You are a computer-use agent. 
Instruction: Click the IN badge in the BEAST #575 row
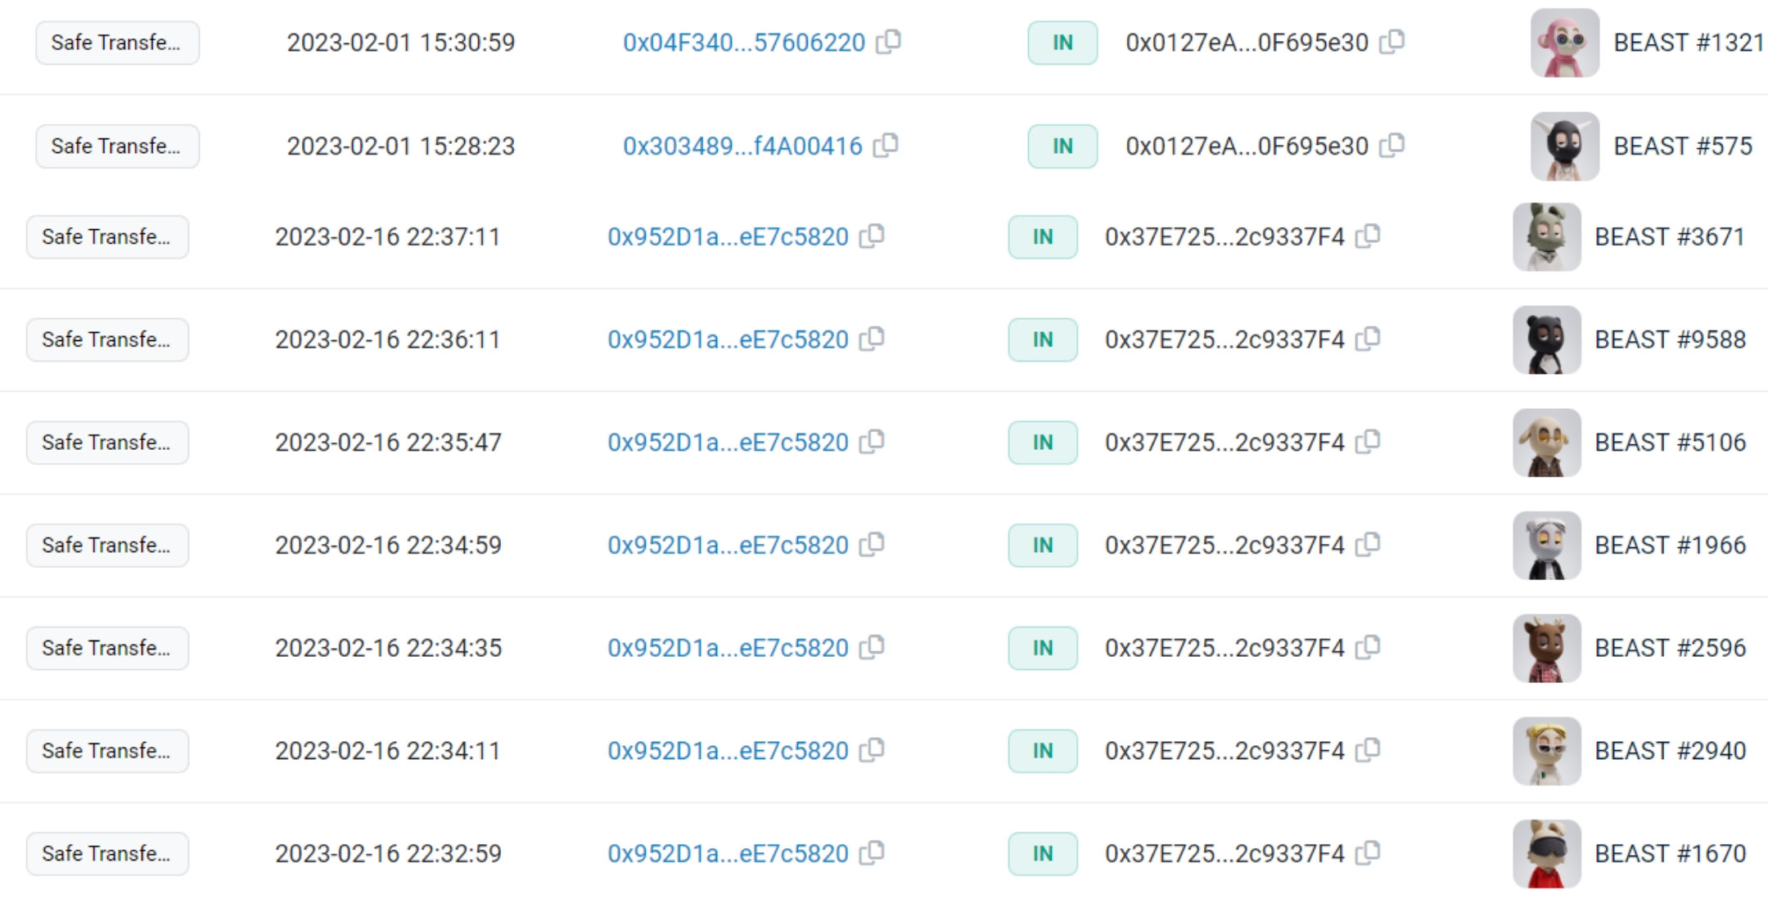[x=1062, y=146]
